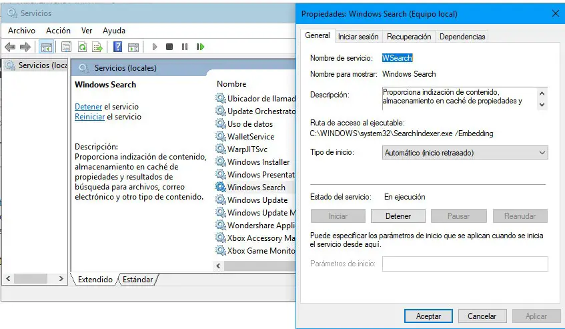Screen dimensions: 565x329
Task: Click gear icon beside WarpJITSvc
Action: 221,148
